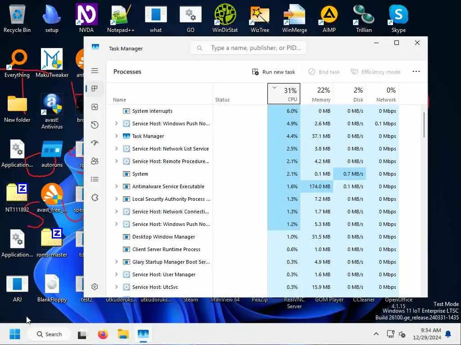Click the End task button
461x345 pixels.
coord(324,72)
